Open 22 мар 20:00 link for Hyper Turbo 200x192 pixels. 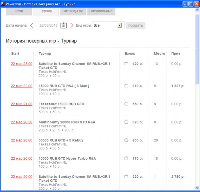coord(21,159)
